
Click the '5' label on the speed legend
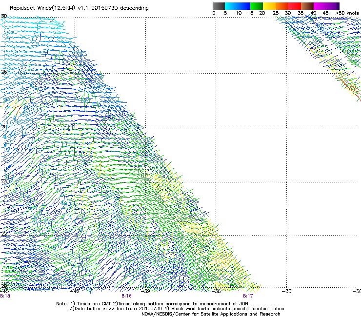[225, 13]
